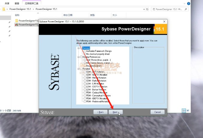Click the PowerDesigner folder icon in file list
The image size is (203, 138).
point(16,21)
